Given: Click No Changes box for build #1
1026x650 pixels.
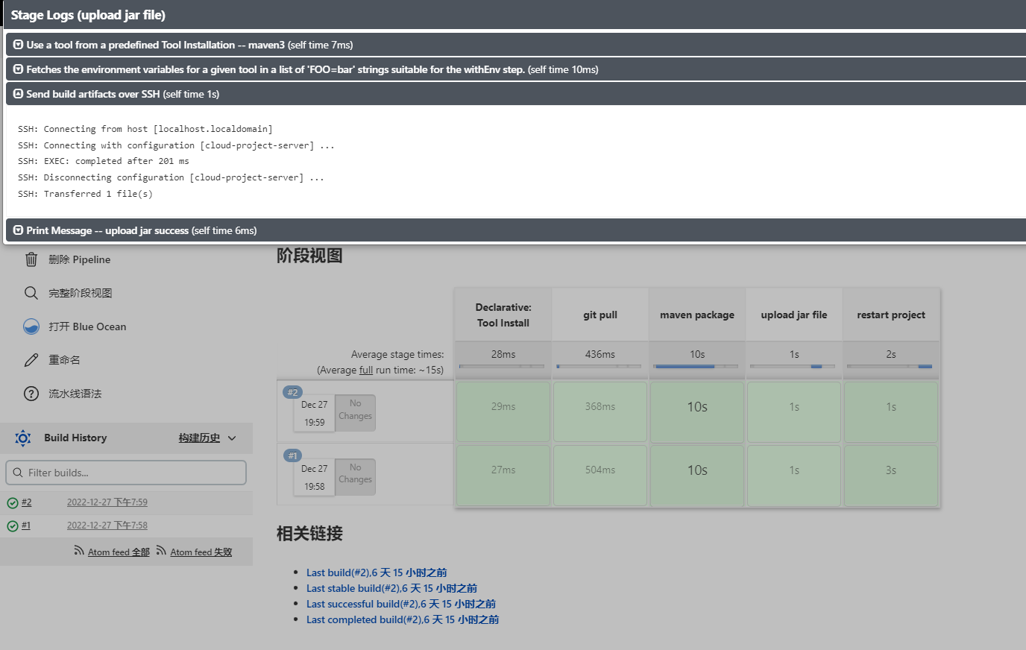Looking at the screenshot, I should tap(355, 476).
